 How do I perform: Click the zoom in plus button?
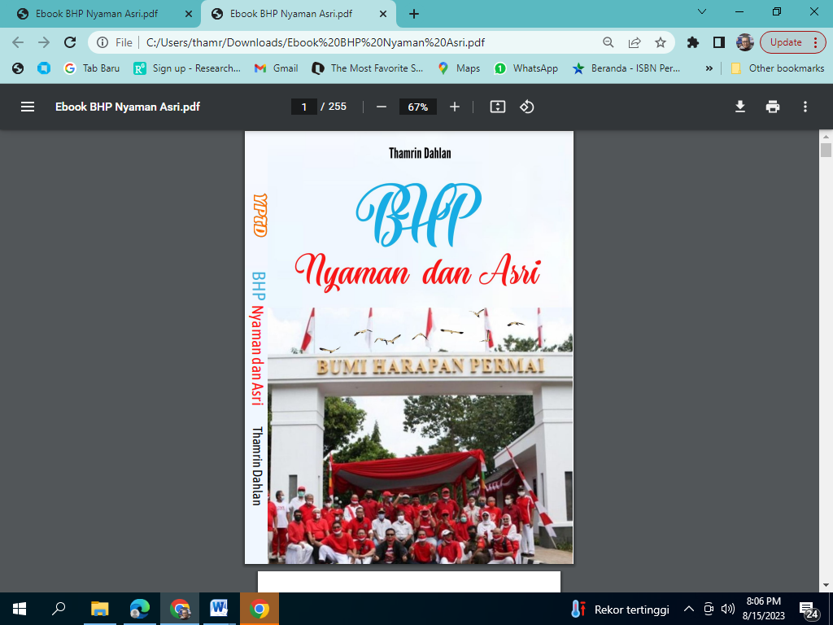tap(455, 107)
